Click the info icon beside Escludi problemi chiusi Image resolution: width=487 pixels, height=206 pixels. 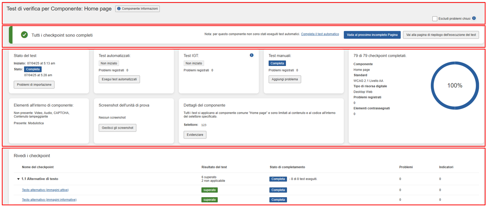click(x=474, y=18)
